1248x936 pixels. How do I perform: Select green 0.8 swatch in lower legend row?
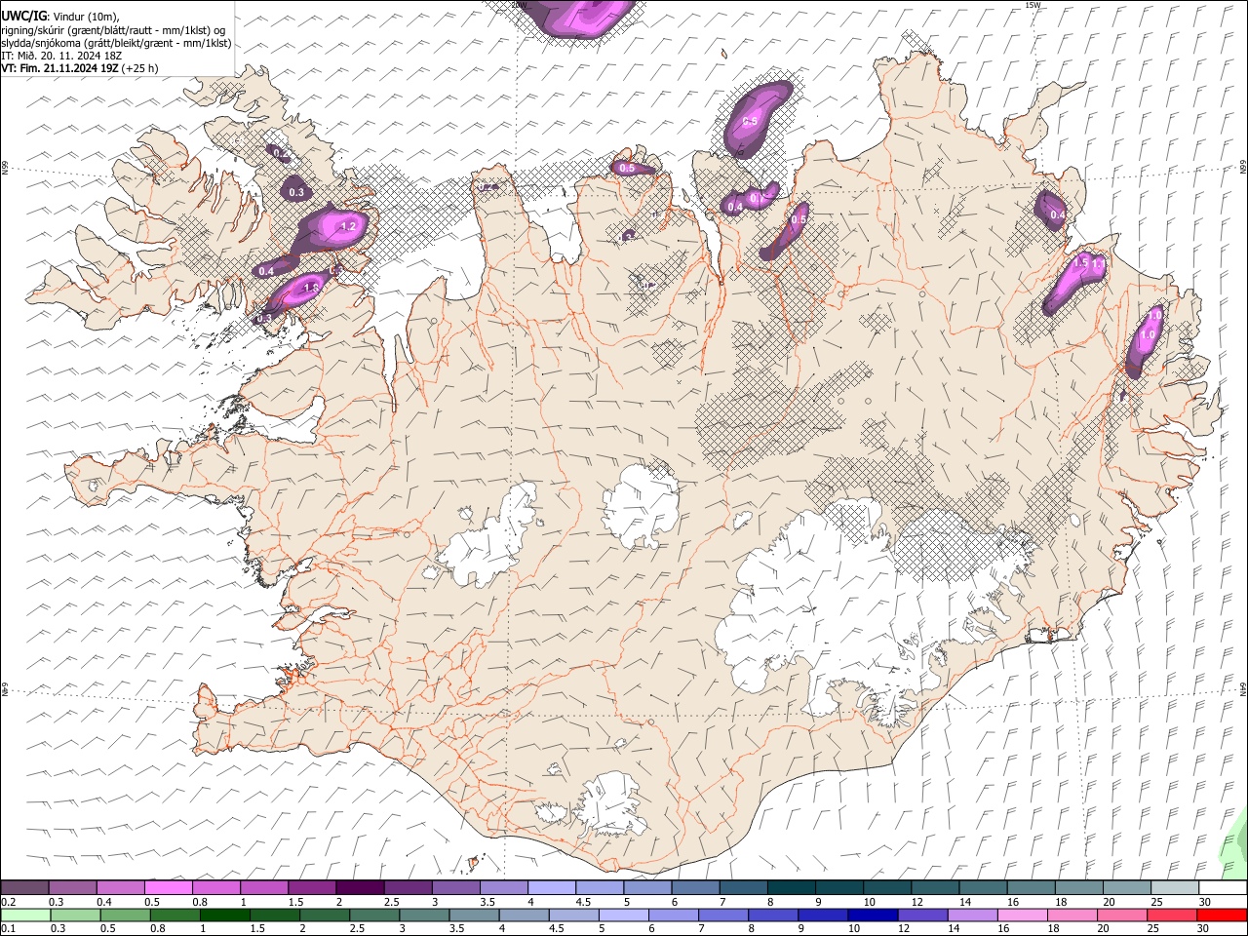pyautogui.click(x=175, y=915)
